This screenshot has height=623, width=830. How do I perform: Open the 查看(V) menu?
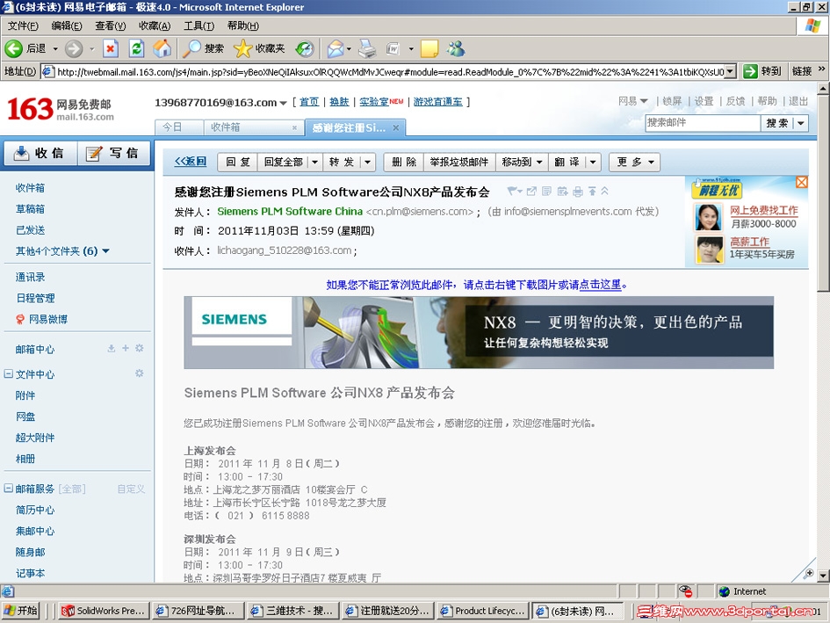(110, 25)
